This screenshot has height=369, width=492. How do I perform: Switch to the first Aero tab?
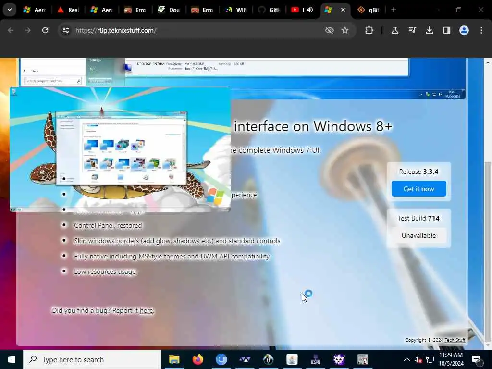[35, 10]
